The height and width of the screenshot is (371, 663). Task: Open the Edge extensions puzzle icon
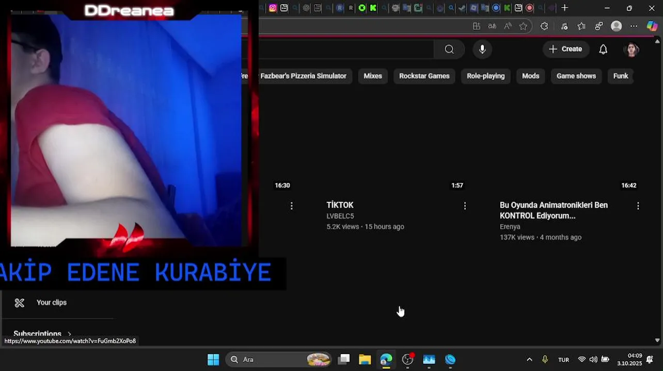tap(544, 26)
